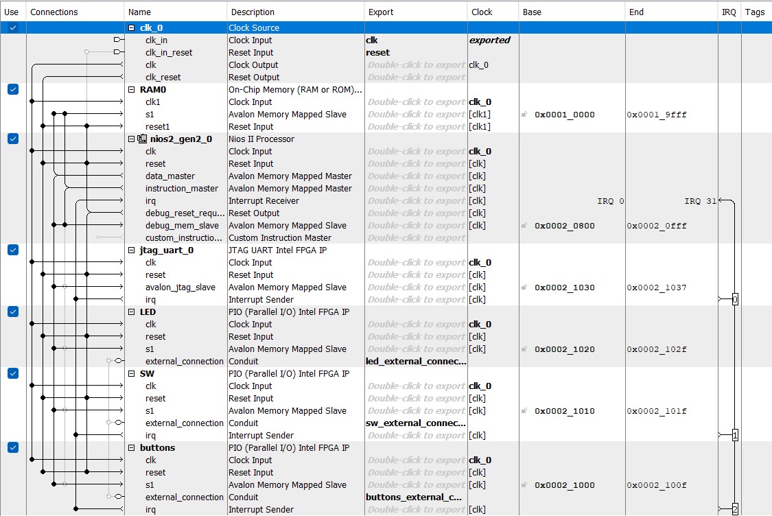Screen dimensions: 772x516
Task: Click the Base column header
Action: click(x=572, y=12)
